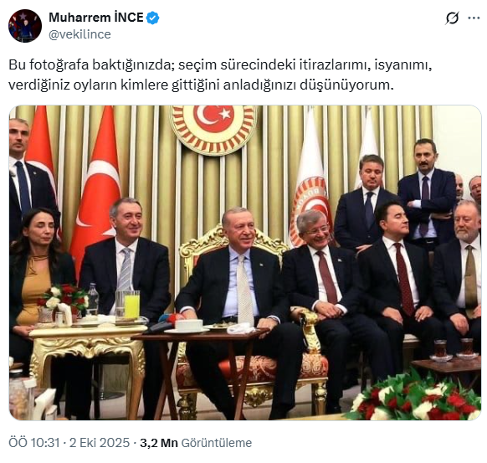Click the white flag with red emblem
The height and width of the screenshot is (463, 487).
coord(308,180)
